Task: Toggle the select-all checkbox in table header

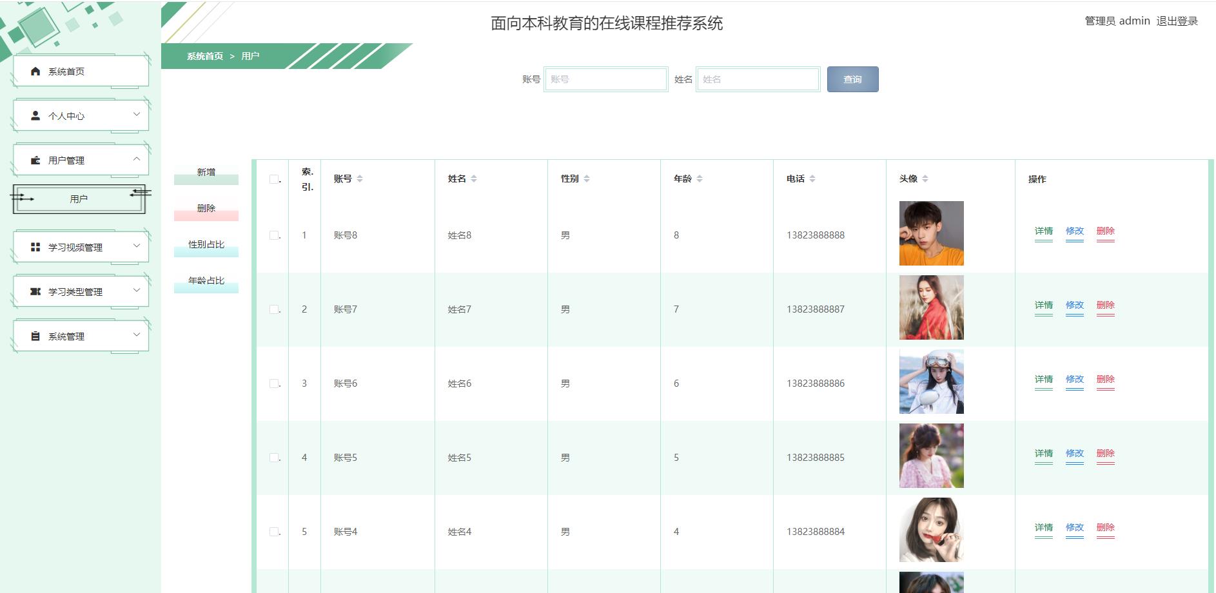Action: coord(274,179)
